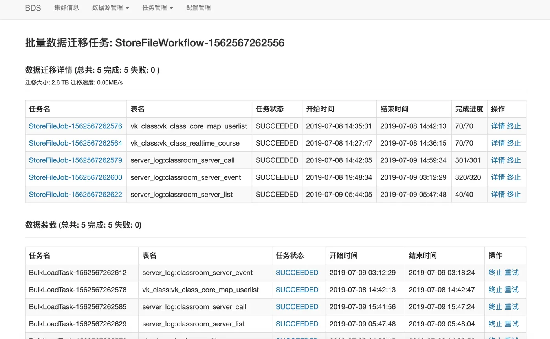
Task: Click the 数据装载 summary heading
Action: 83,225
